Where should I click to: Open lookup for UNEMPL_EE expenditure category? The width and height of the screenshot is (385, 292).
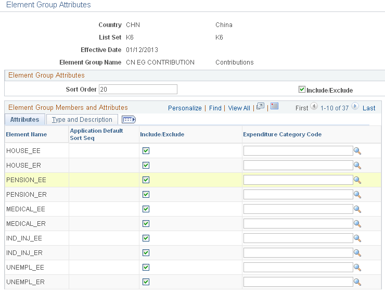tap(357, 268)
